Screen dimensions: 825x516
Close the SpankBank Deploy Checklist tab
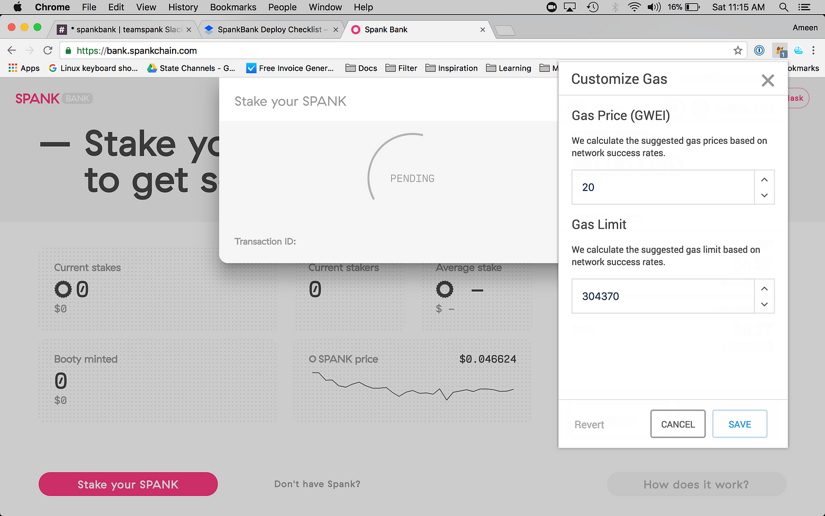click(336, 29)
